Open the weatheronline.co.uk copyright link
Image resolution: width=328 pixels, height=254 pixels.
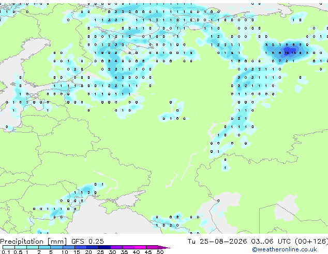[284, 249]
